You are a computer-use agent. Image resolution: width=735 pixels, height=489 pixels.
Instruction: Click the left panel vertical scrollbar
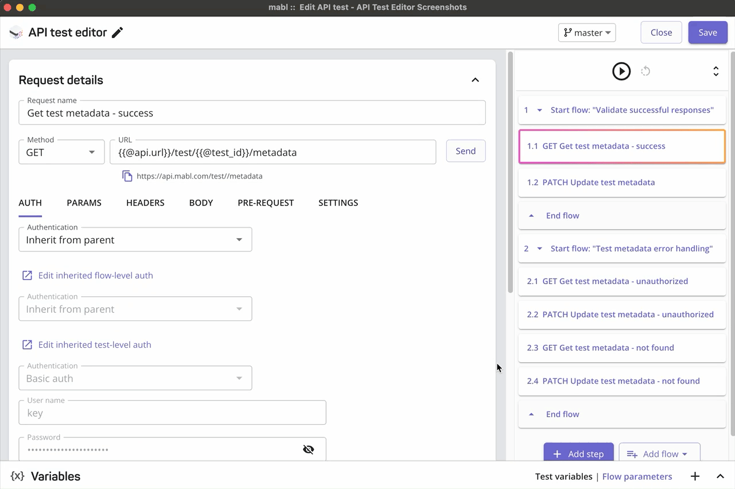point(510,172)
